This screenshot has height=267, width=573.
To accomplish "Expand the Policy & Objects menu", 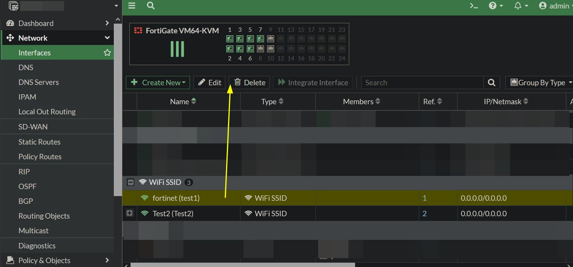I will (57, 260).
